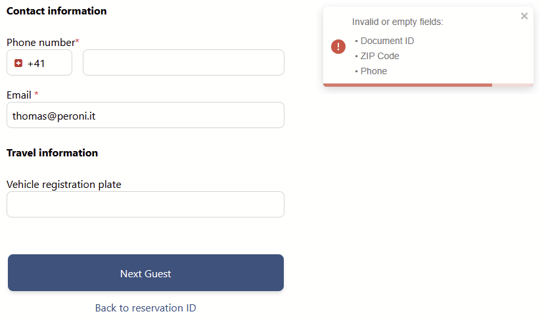Click the red error alert icon
The width and height of the screenshot is (542, 320).
point(338,47)
